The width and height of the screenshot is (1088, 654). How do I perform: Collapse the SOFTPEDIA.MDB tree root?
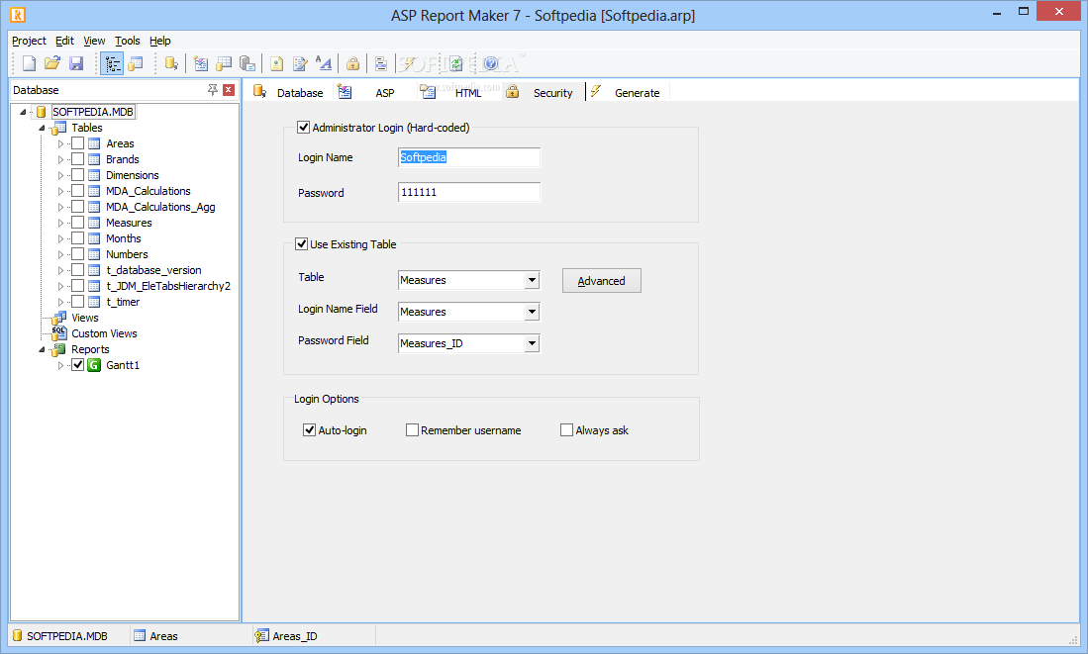click(23, 112)
